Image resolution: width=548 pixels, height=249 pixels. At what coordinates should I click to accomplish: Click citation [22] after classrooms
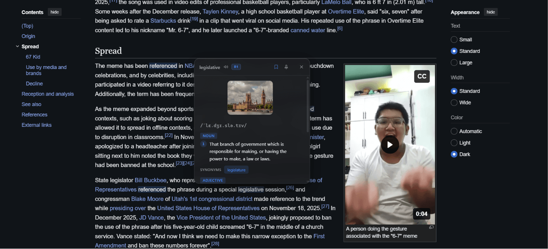tap(169, 135)
